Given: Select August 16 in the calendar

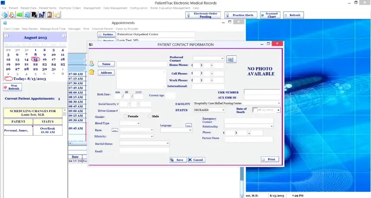Looking at the screenshot, I should pos(45,59).
